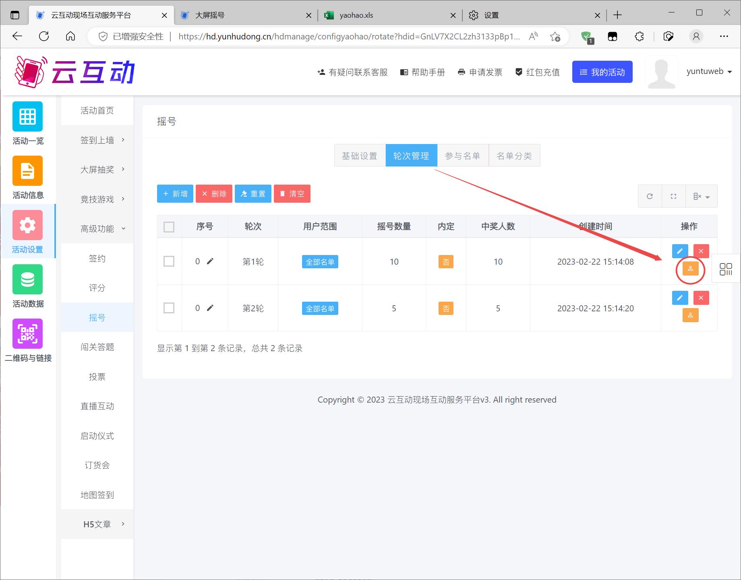Screen dimensions: 741x580
Task: Check the checkbox for the 第2轮 row
Action: (x=169, y=308)
